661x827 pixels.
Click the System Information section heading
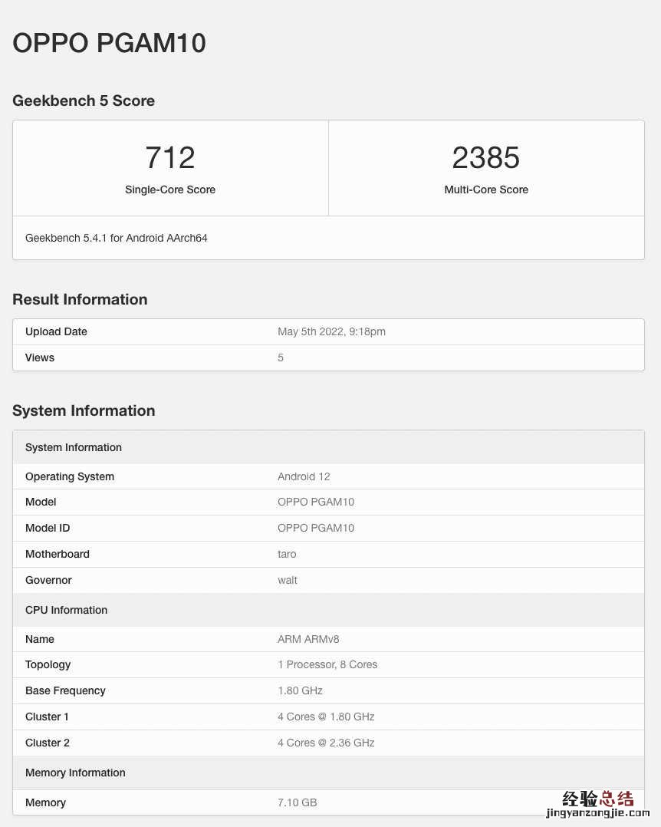pyautogui.click(x=84, y=410)
